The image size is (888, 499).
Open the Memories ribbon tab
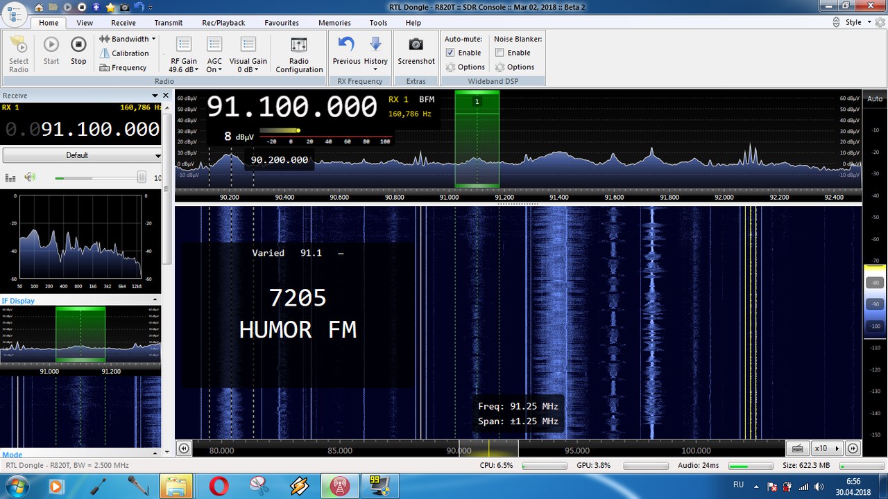point(334,23)
